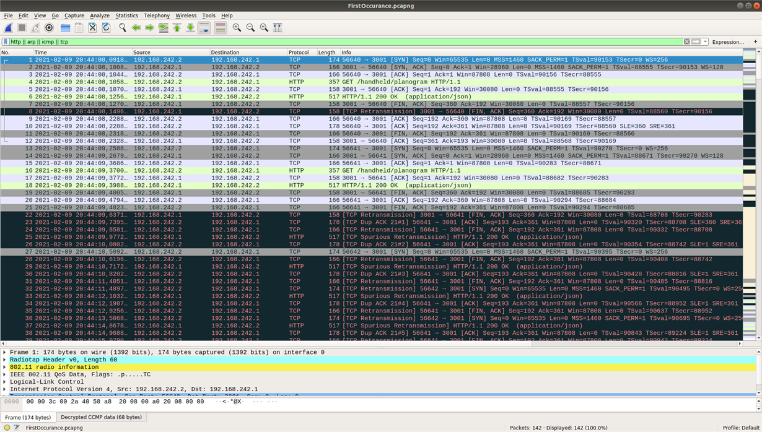The image size is (762, 432).
Task: Expand the Frame 1 details row
Action: [5, 352]
